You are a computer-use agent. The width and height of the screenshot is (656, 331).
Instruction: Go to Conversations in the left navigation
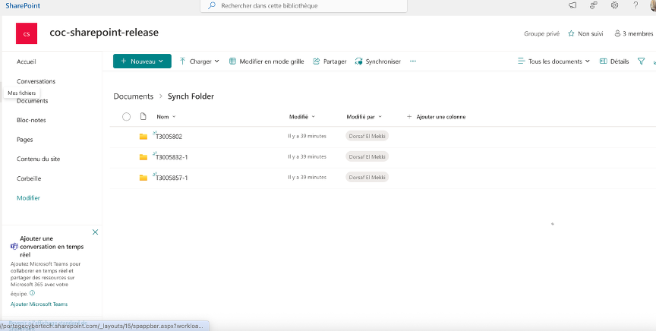pyautogui.click(x=36, y=81)
